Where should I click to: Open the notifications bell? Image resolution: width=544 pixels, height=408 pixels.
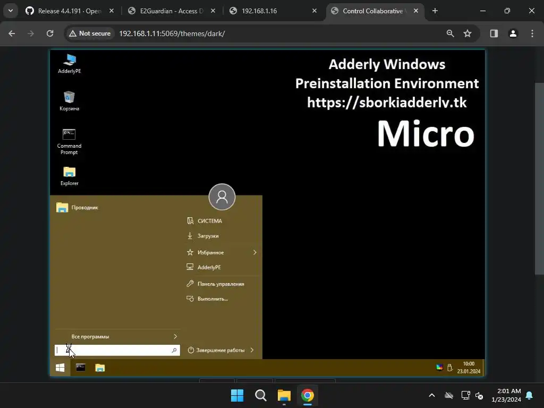point(530,395)
